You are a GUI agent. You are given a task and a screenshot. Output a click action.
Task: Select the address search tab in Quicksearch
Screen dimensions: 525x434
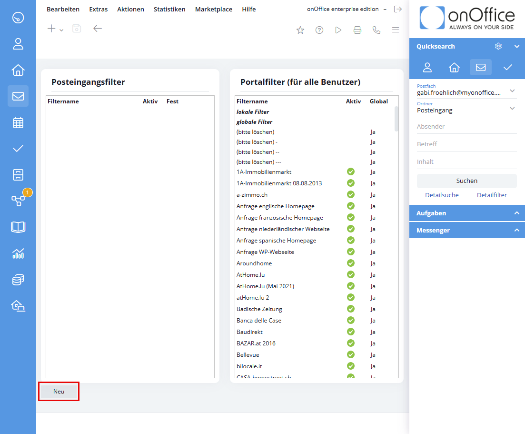click(427, 67)
